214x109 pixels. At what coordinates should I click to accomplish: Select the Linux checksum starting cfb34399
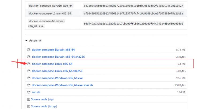[x=133, y=13]
